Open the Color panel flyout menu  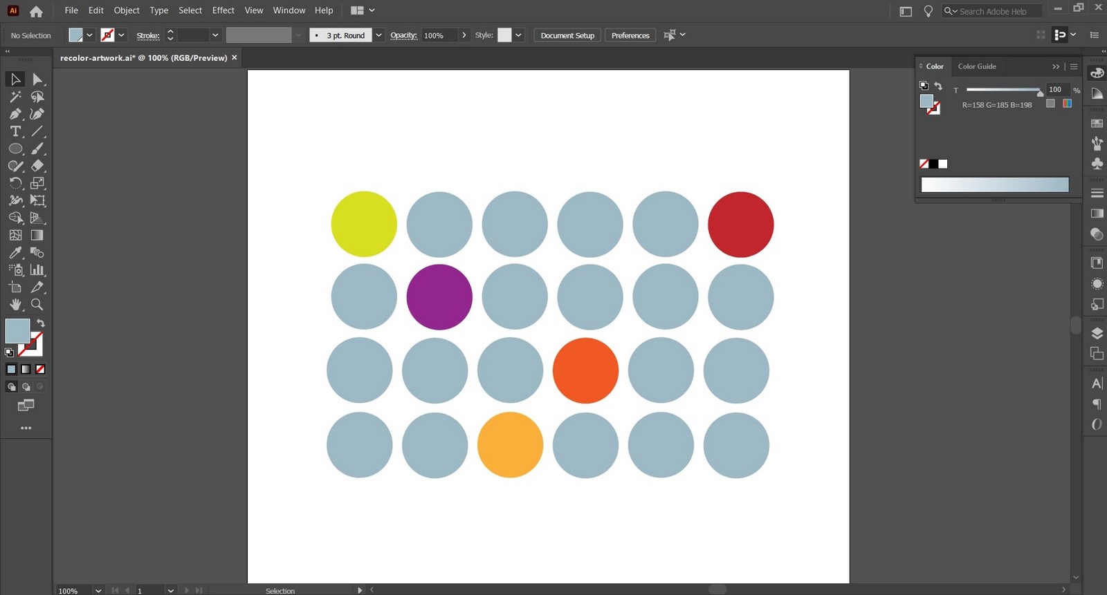tap(1074, 66)
